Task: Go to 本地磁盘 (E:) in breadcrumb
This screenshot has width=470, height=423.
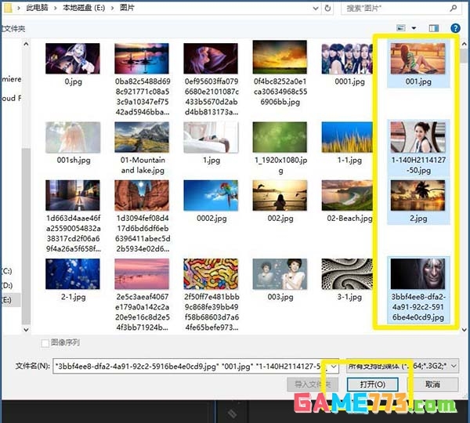Action: coord(84,8)
